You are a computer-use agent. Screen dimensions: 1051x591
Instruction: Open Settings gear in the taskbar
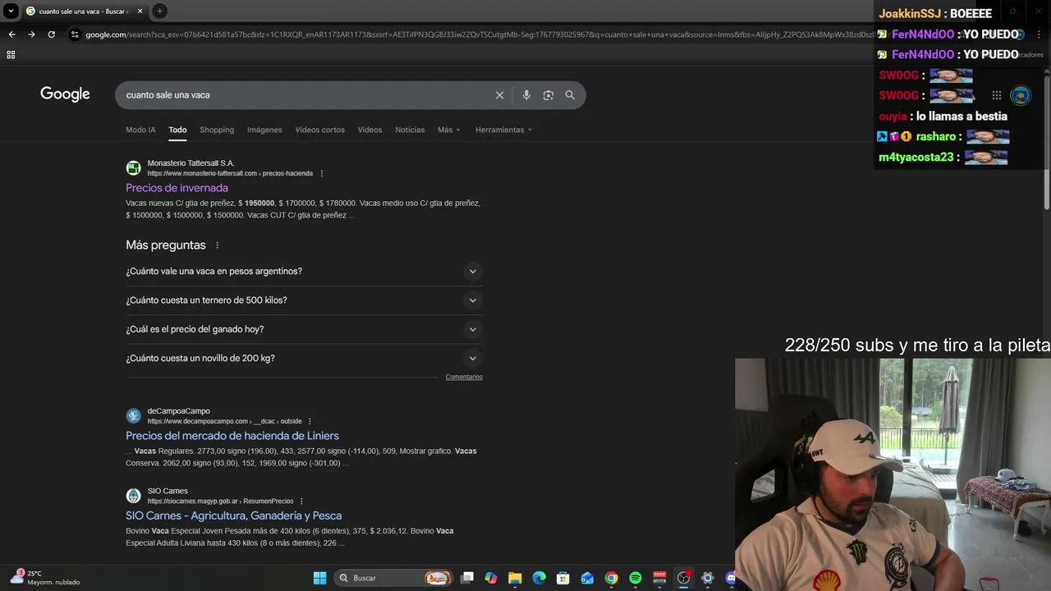(x=707, y=578)
